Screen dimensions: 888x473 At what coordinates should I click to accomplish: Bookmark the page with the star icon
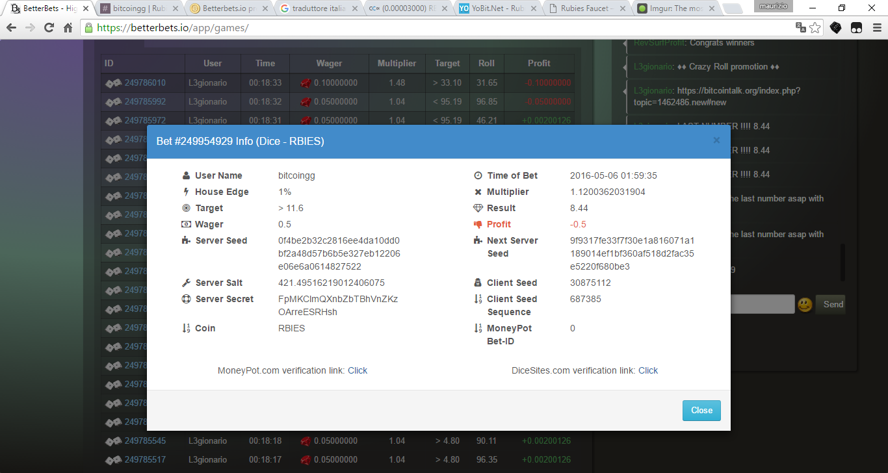pos(816,28)
